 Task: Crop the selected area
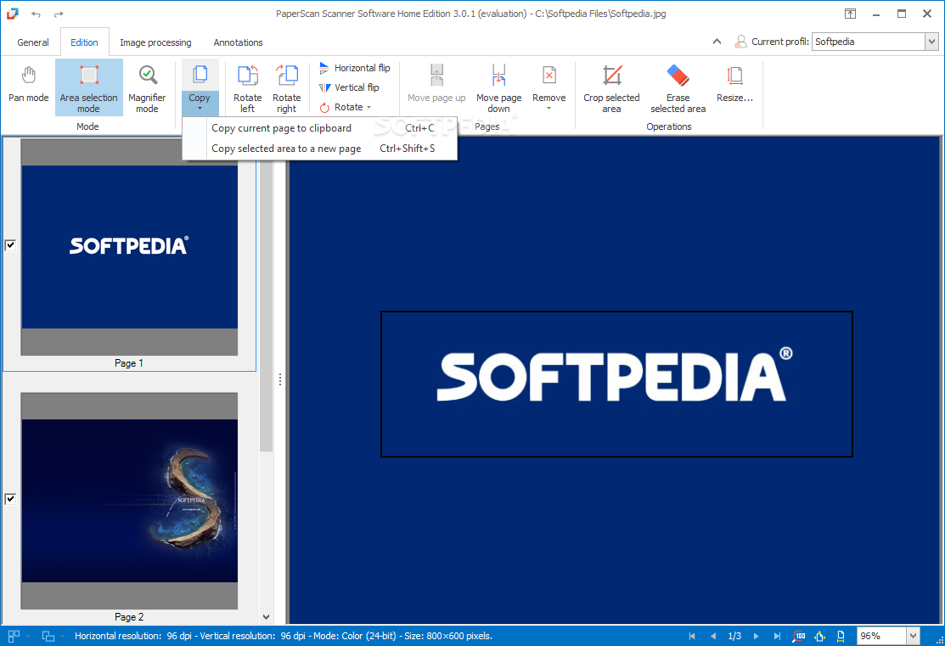point(611,87)
